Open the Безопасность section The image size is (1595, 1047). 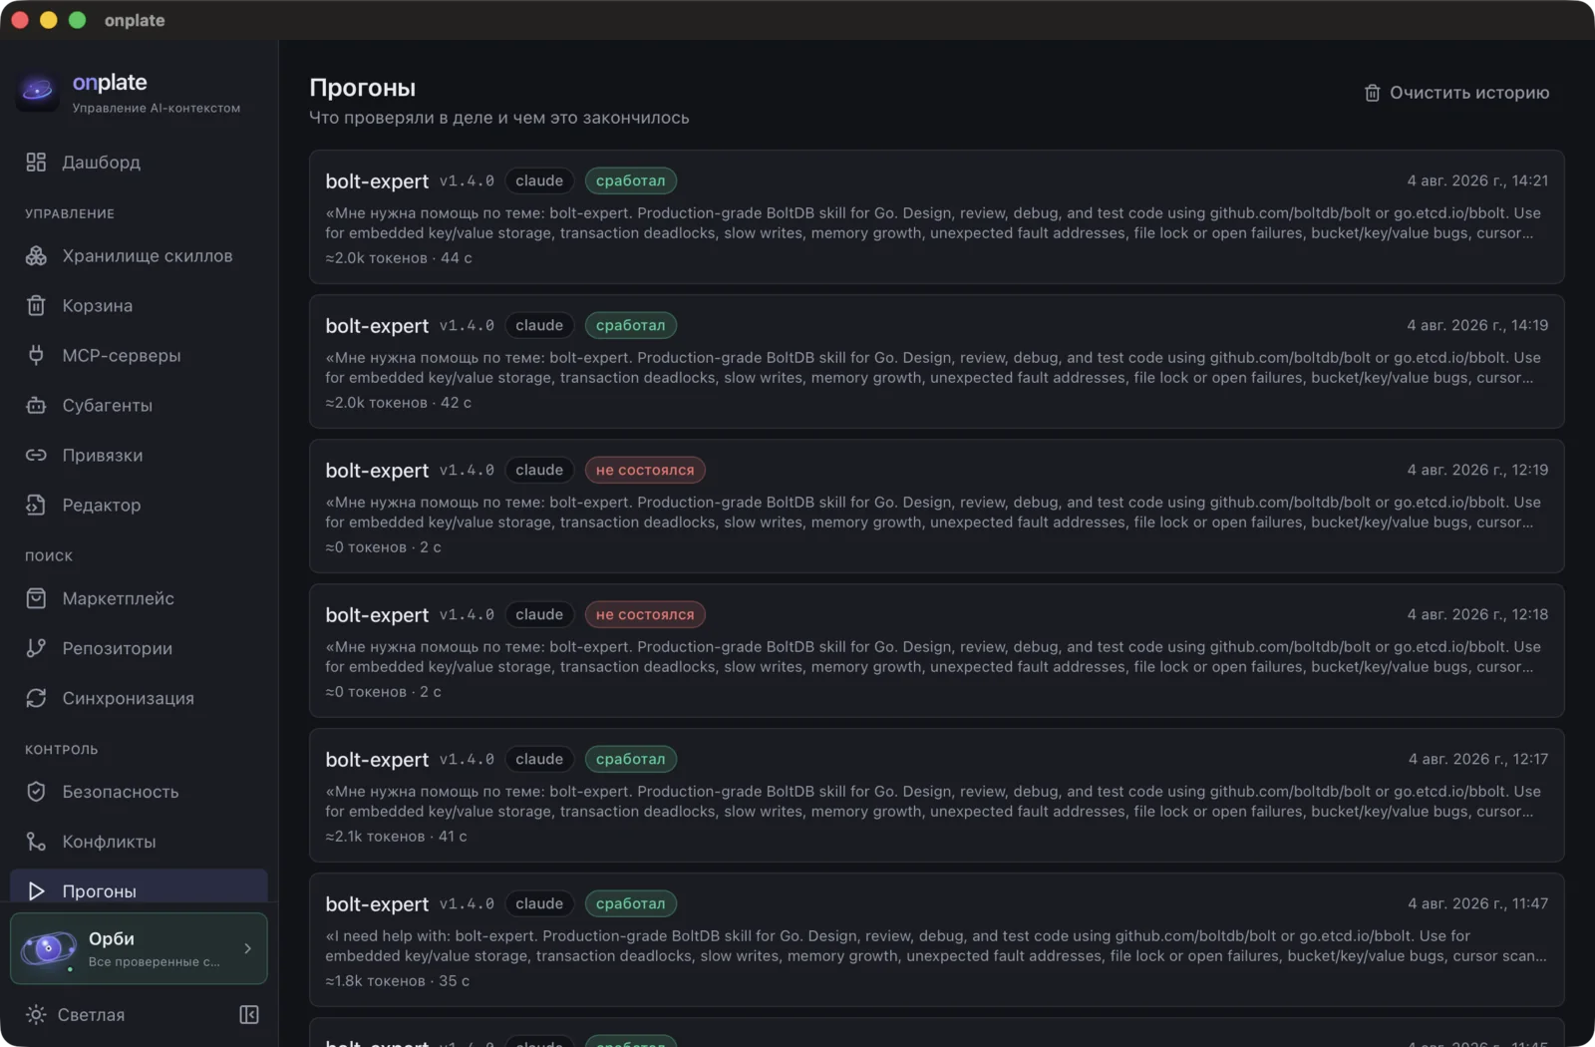(x=139, y=793)
